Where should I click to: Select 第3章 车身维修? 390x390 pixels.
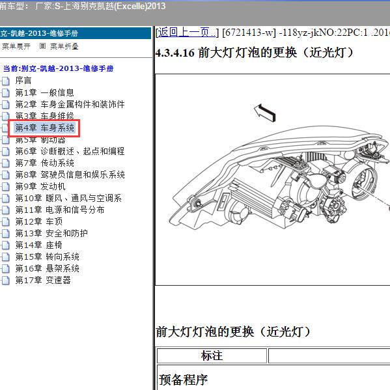44,116
